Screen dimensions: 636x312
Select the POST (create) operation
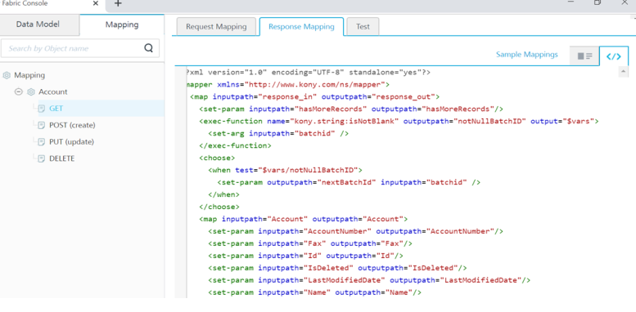[x=72, y=125]
